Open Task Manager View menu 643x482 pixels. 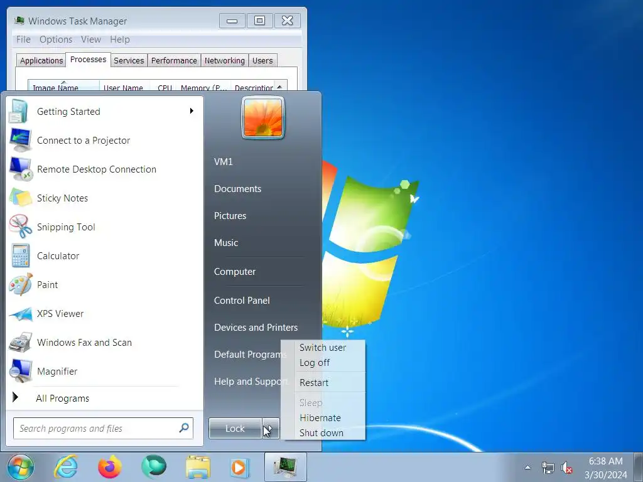click(x=91, y=40)
